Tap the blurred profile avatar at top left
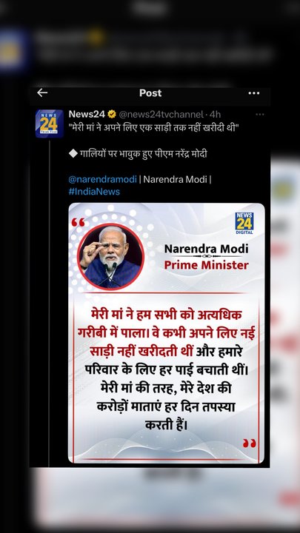 13,50
